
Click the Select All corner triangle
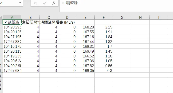click(1, 17)
